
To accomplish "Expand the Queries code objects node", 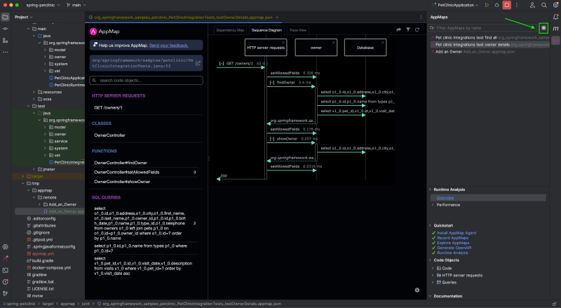I will [x=433, y=282].
